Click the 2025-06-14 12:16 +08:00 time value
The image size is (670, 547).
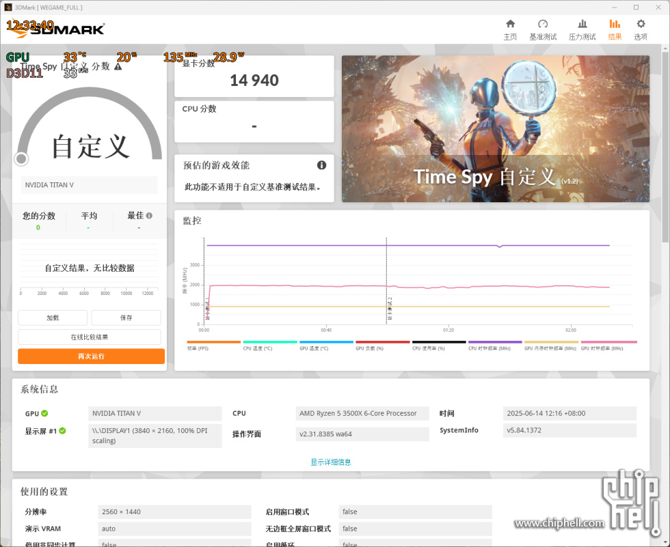pyautogui.click(x=569, y=413)
